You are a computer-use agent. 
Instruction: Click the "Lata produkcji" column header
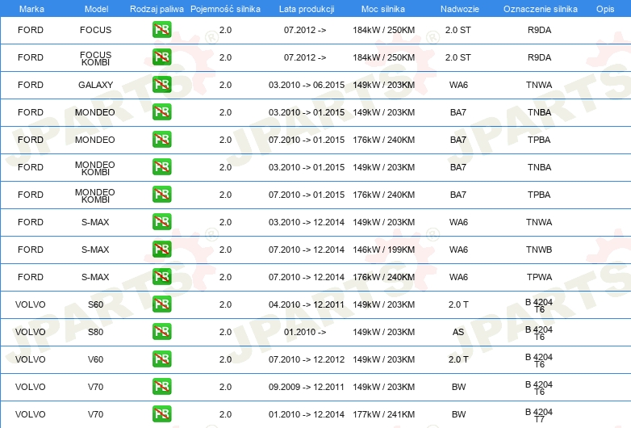point(307,9)
